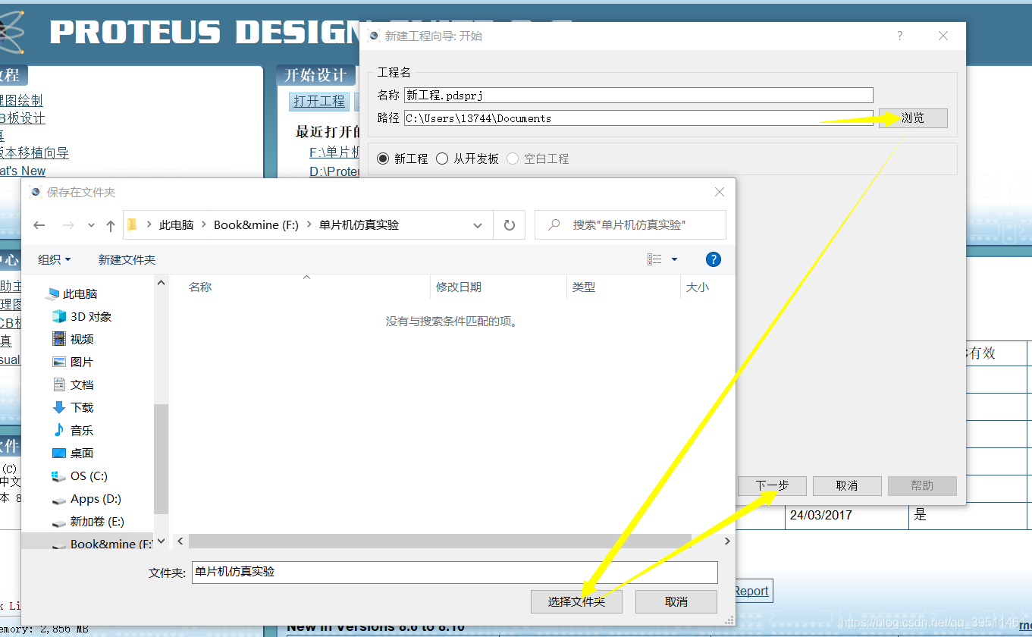Open the help icon in the folder dialog

coord(713,259)
